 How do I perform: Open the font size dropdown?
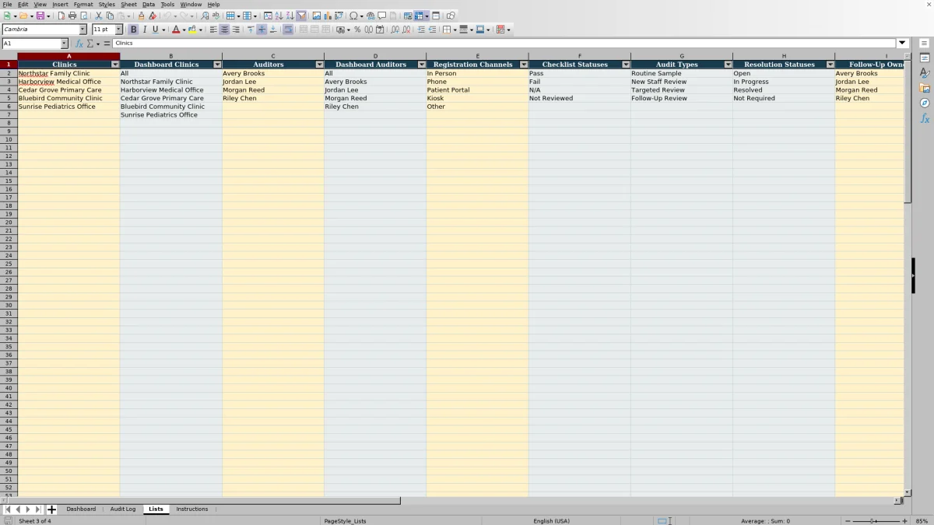118,30
